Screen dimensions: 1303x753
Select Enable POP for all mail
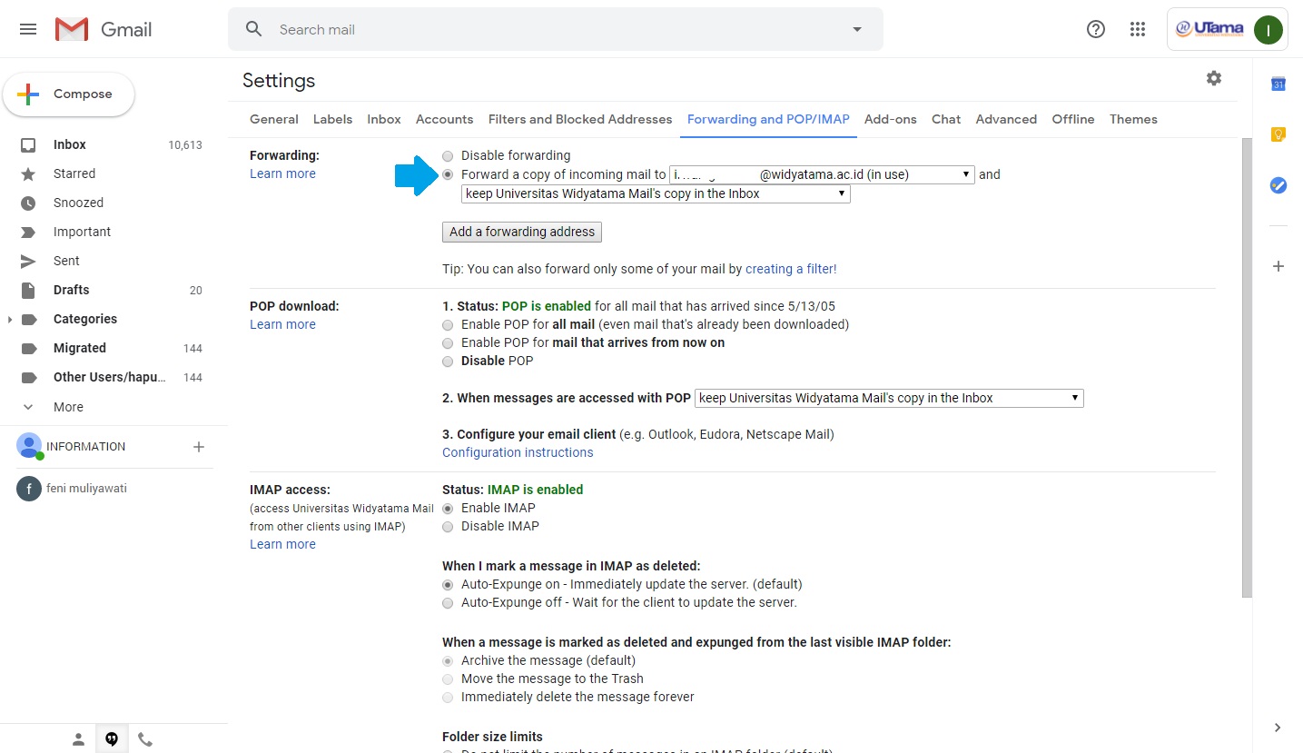tap(448, 325)
